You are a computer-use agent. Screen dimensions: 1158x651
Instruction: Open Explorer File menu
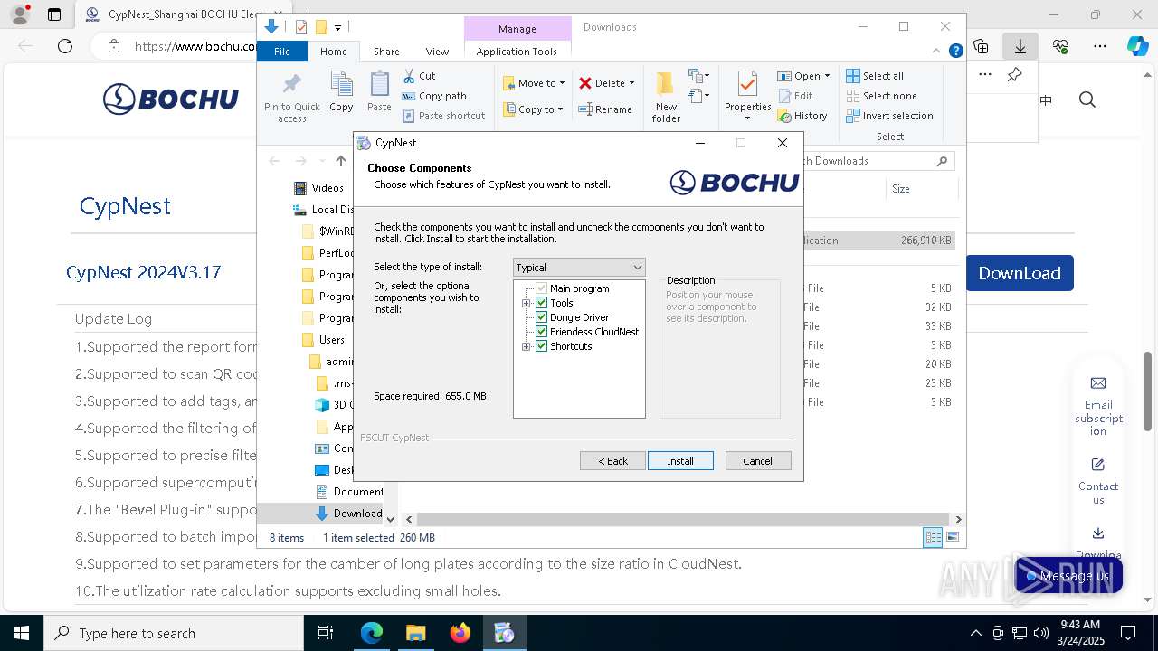(282, 52)
